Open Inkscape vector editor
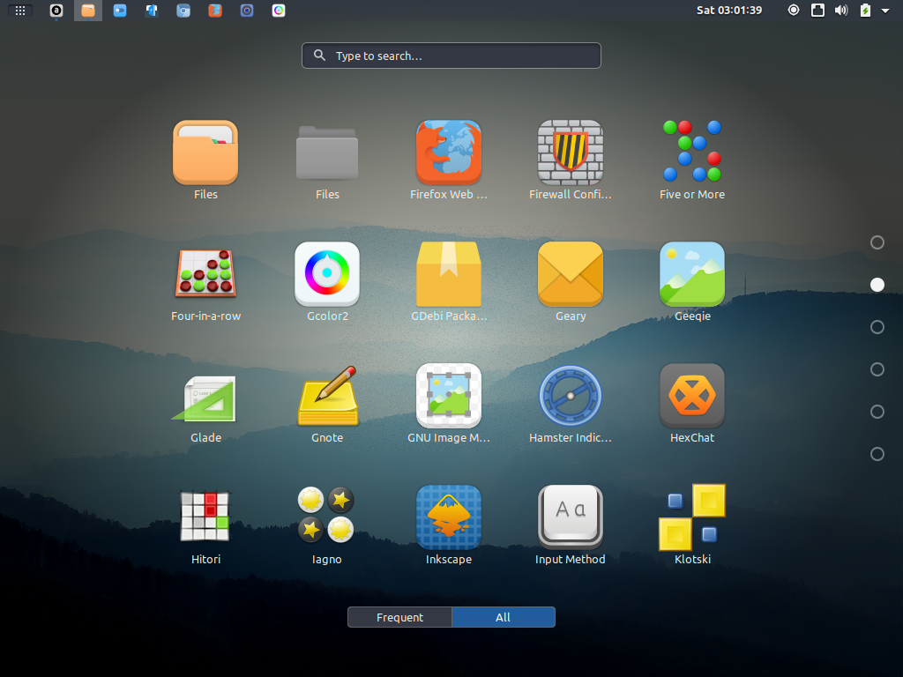 pos(449,517)
